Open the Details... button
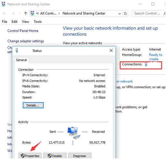 tap(33, 105)
